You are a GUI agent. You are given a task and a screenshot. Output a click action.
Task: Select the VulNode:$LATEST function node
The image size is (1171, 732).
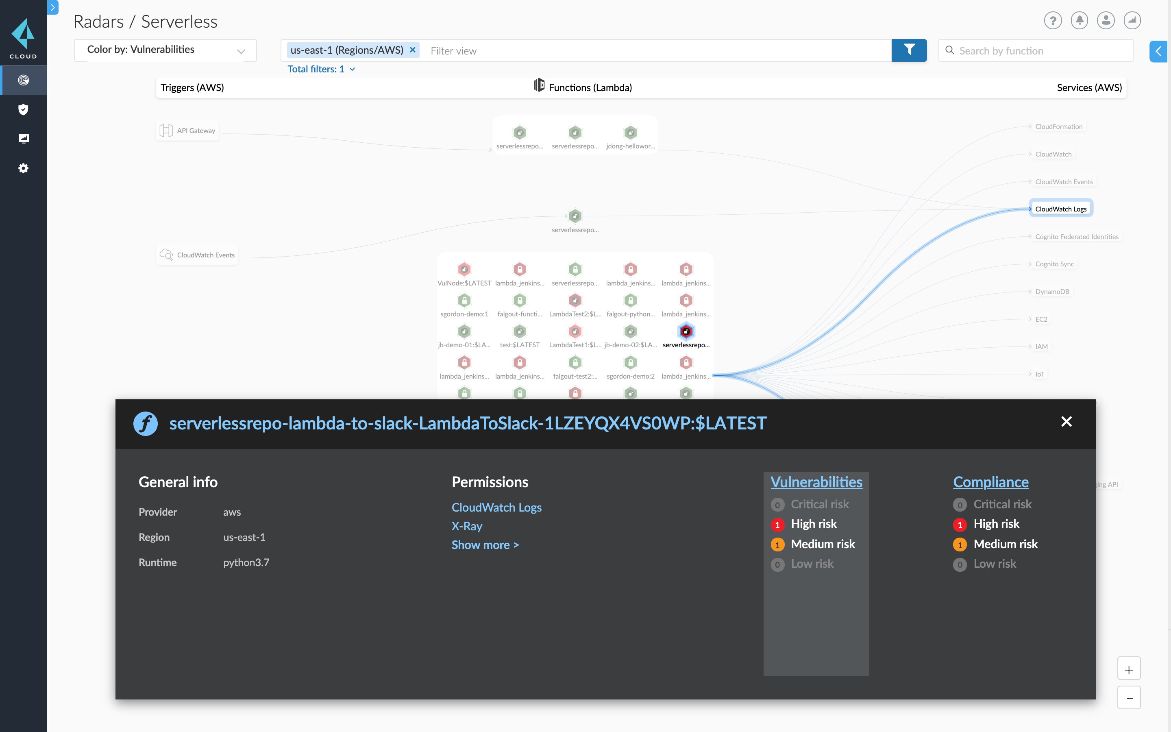pos(464,269)
